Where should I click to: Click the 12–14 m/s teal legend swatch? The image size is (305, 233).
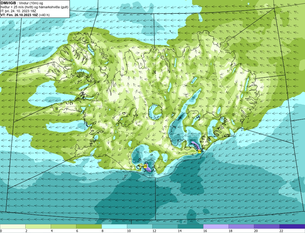[165, 227]
